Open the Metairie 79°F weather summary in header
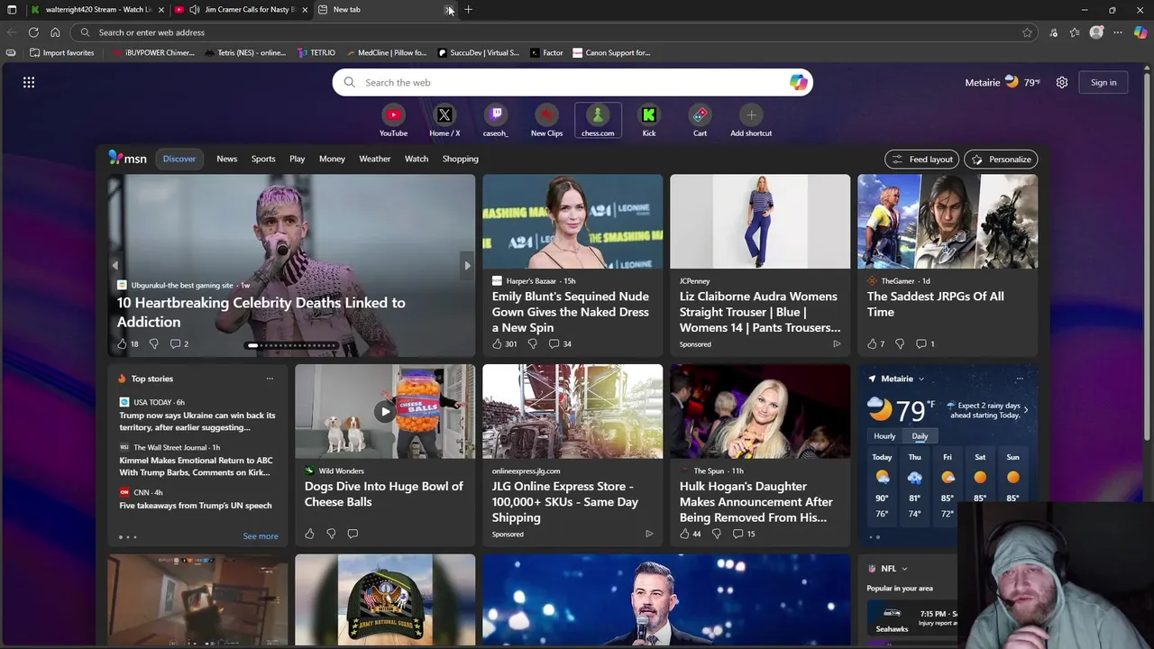 coord(1003,82)
